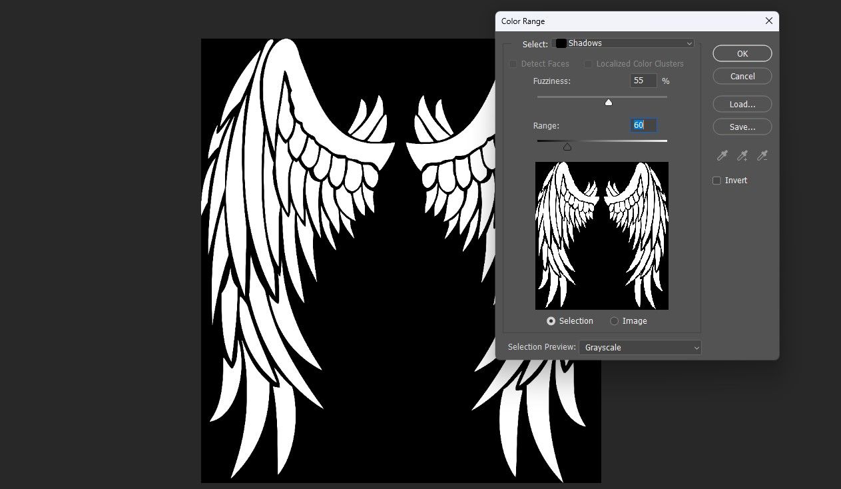Close the Color Range dialog
841x489 pixels.
click(x=769, y=21)
